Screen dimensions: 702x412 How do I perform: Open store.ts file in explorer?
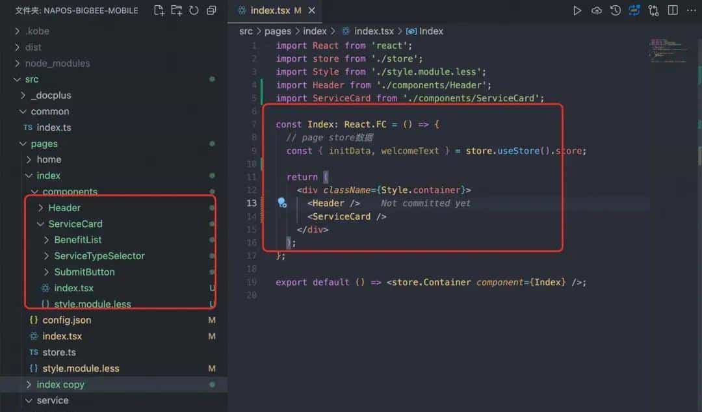pyautogui.click(x=58, y=352)
